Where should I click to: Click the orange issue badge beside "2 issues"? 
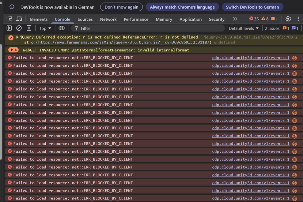[x=286, y=28]
